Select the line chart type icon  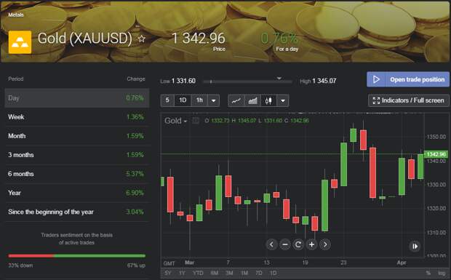click(x=236, y=100)
